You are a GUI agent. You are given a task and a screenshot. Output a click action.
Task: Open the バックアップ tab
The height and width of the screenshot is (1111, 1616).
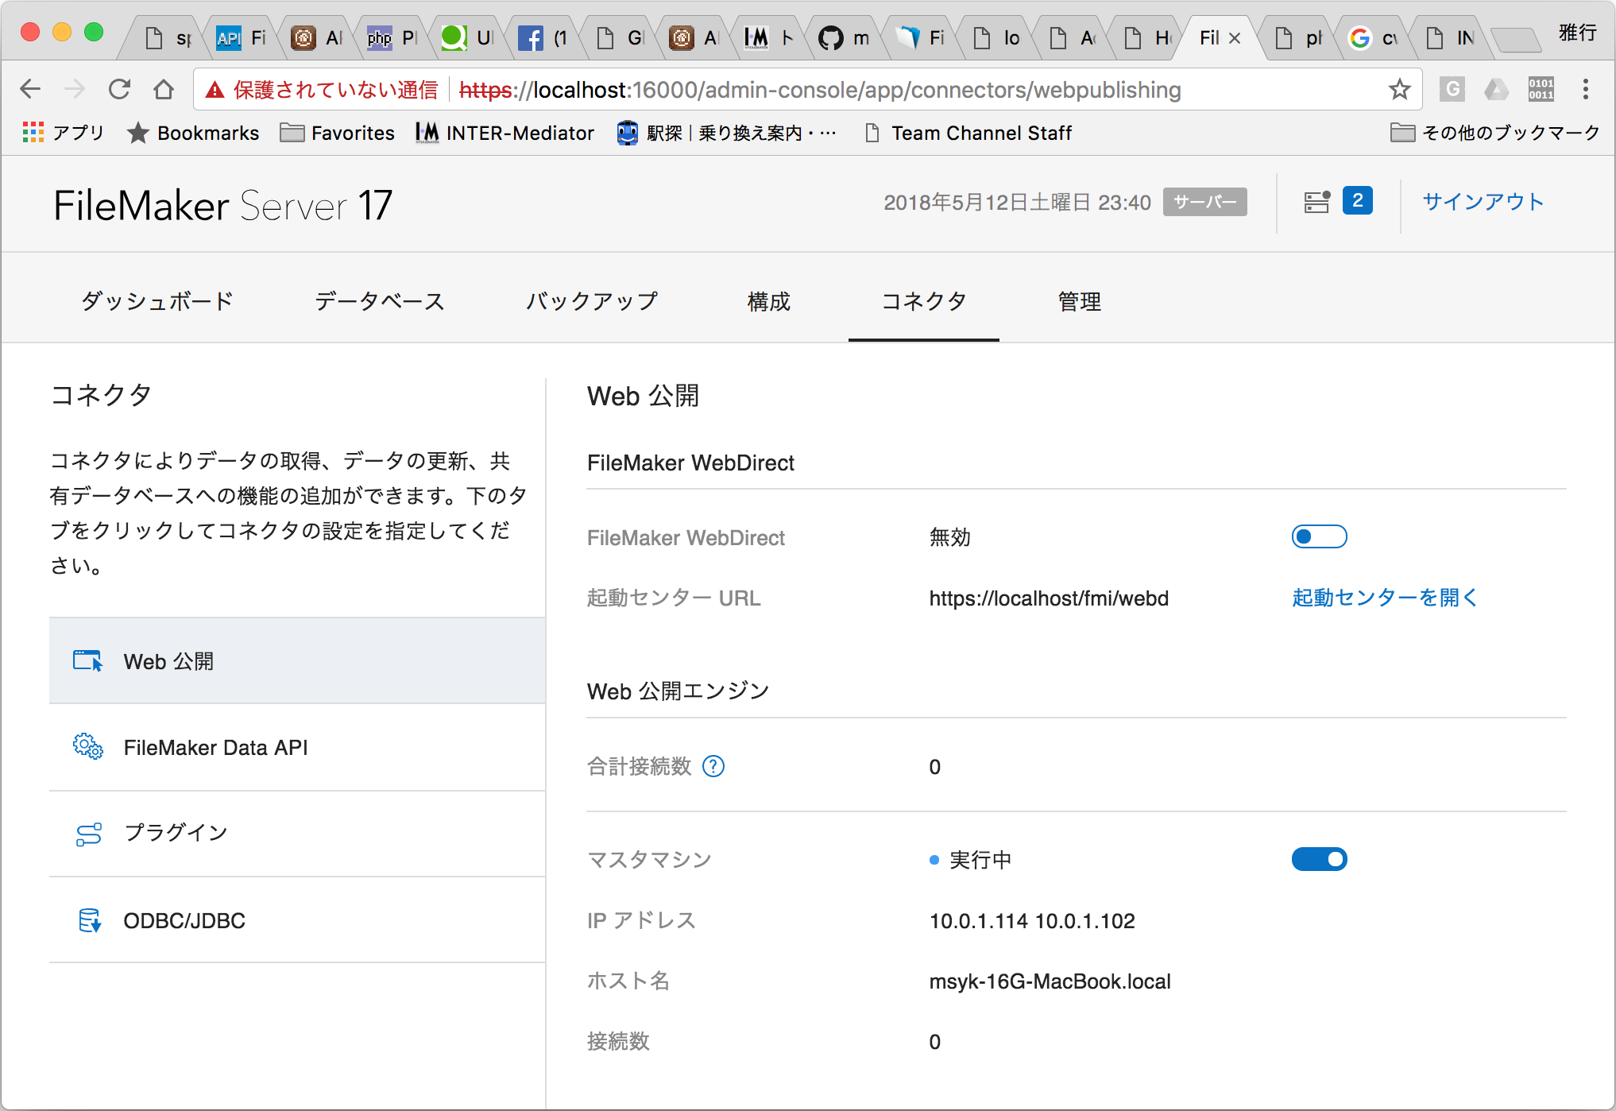click(x=593, y=301)
